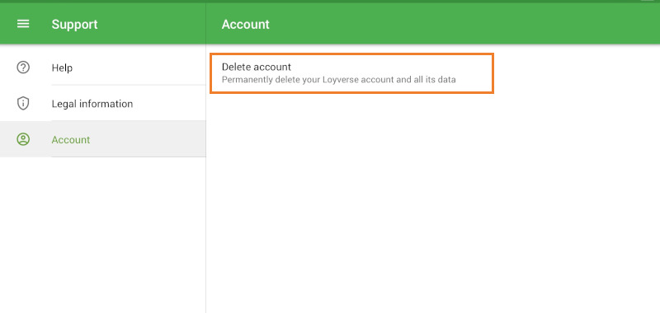
Task: Click the "Delete account" heading text
Action: point(257,67)
